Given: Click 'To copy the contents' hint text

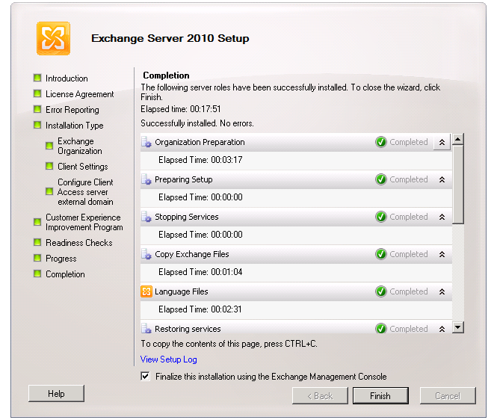Looking at the screenshot, I should (229, 344).
